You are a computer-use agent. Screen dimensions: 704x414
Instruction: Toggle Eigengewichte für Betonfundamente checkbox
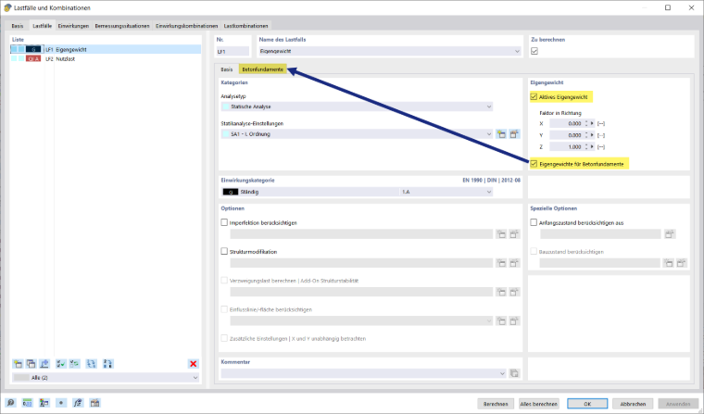pyautogui.click(x=534, y=164)
